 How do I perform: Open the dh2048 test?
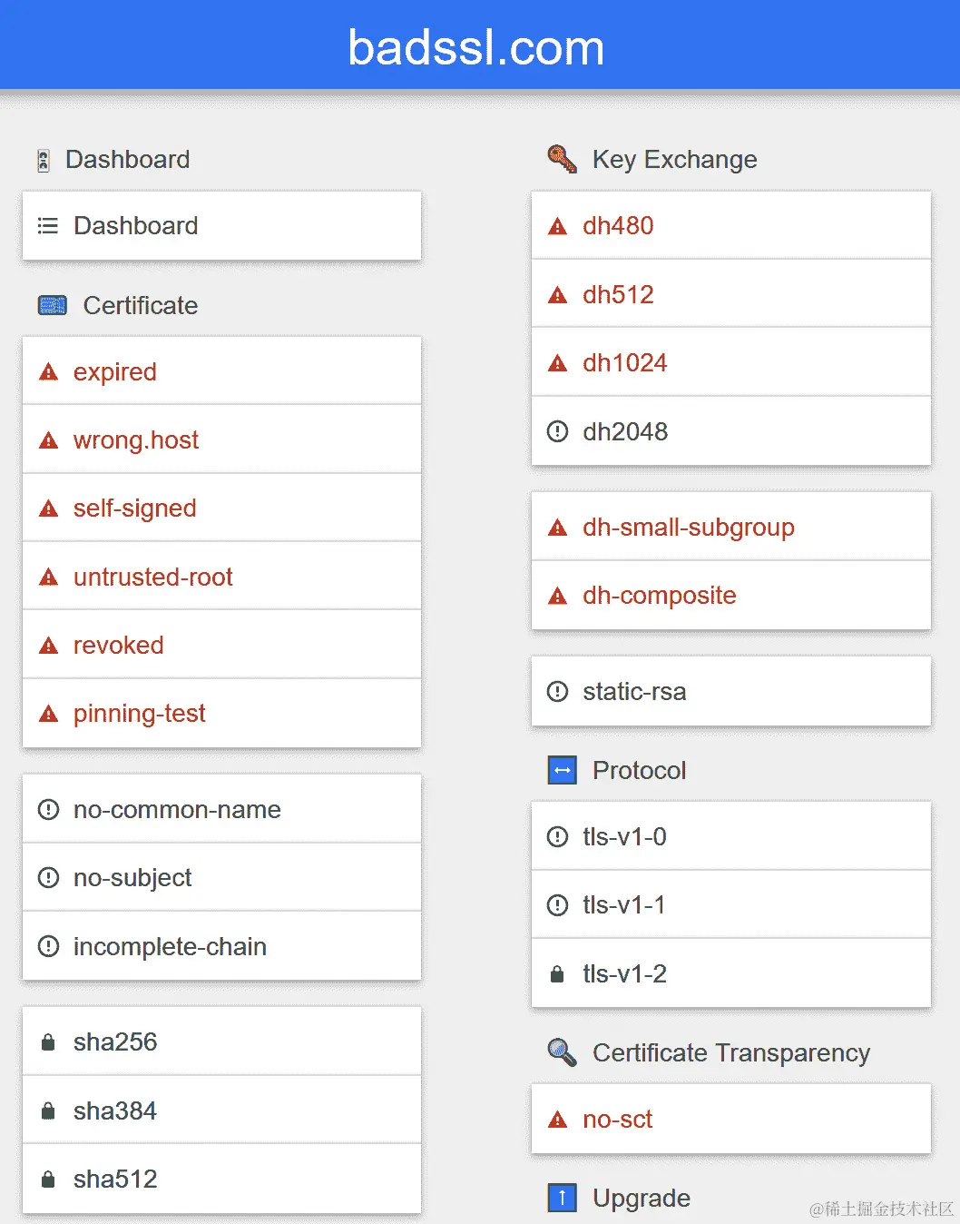tap(731, 431)
